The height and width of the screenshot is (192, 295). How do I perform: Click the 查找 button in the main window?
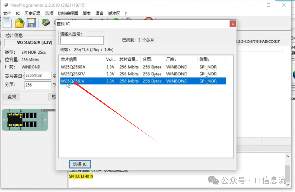(x=12, y=97)
